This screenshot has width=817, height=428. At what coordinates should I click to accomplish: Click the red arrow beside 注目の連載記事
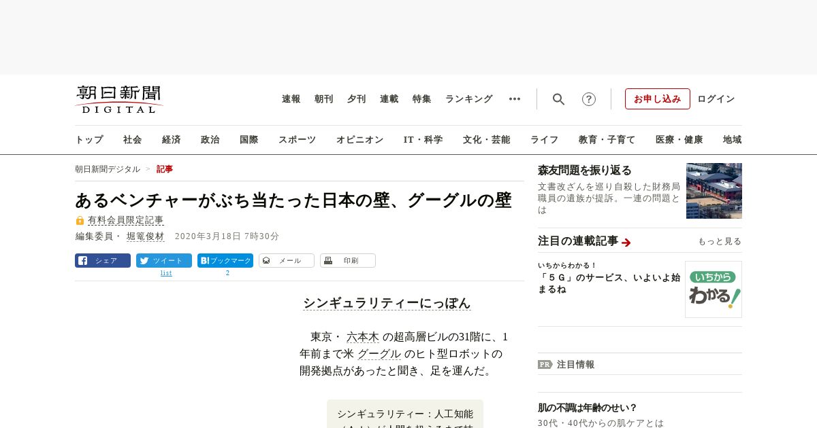click(x=626, y=242)
